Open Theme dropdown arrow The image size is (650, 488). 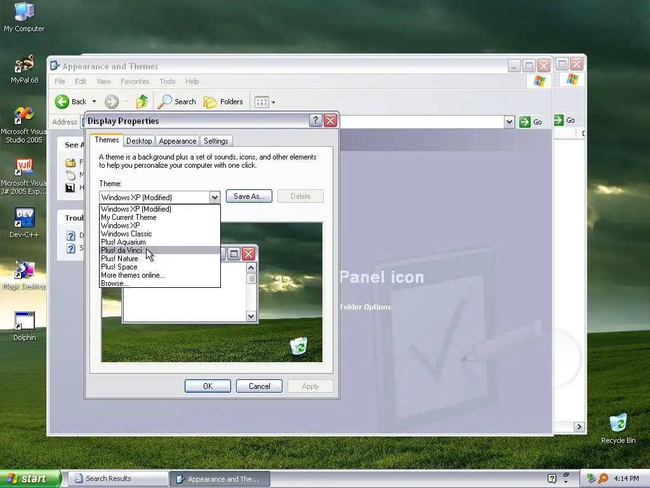click(215, 198)
